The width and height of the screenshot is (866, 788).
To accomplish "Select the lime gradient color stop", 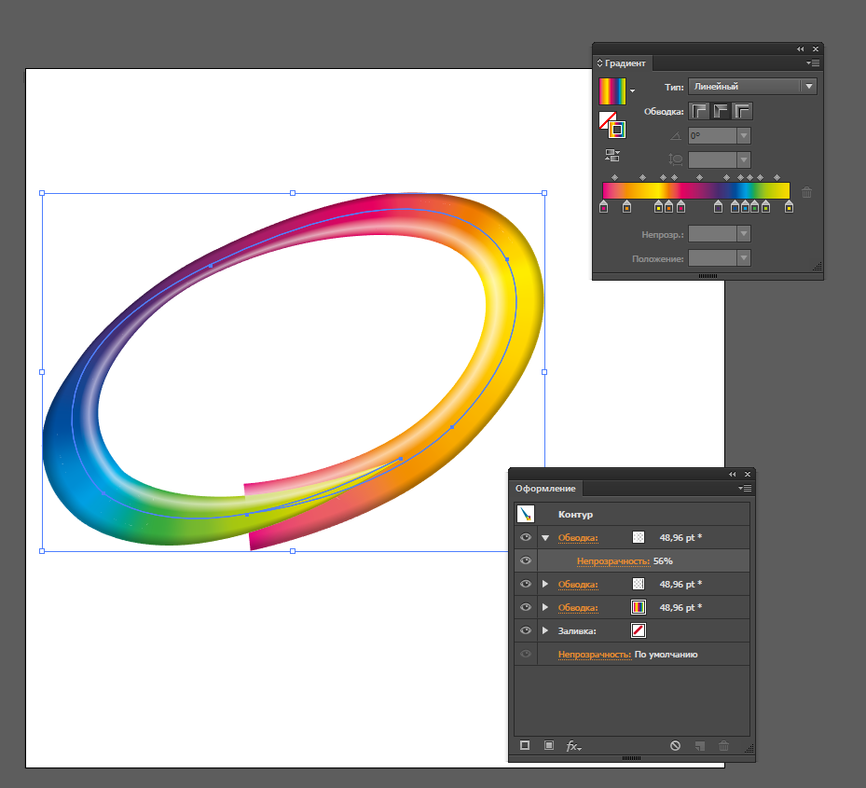I will pos(765,207).
